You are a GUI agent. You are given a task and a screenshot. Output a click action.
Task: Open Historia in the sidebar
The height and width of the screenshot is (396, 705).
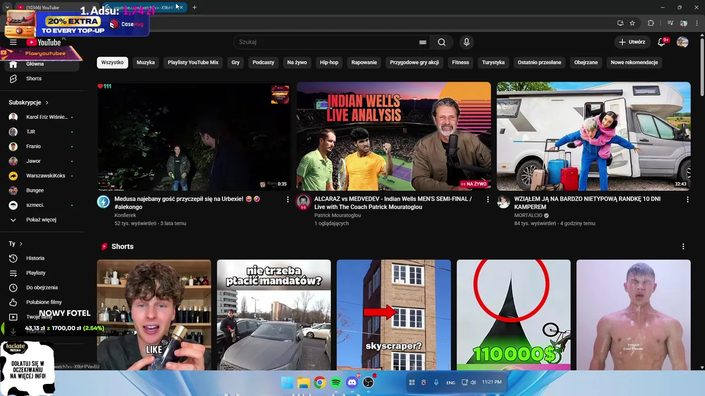coord(42,258)
